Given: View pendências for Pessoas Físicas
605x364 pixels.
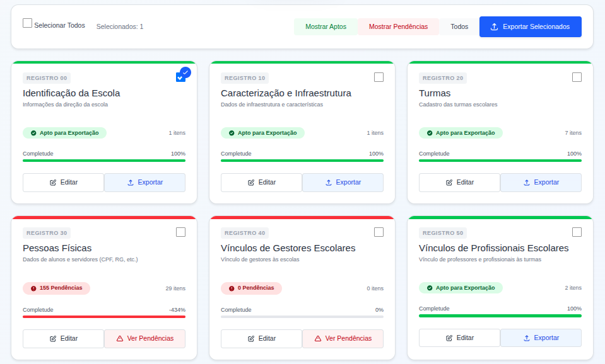Looking at the screenshot, I should [x=144, y=339].
